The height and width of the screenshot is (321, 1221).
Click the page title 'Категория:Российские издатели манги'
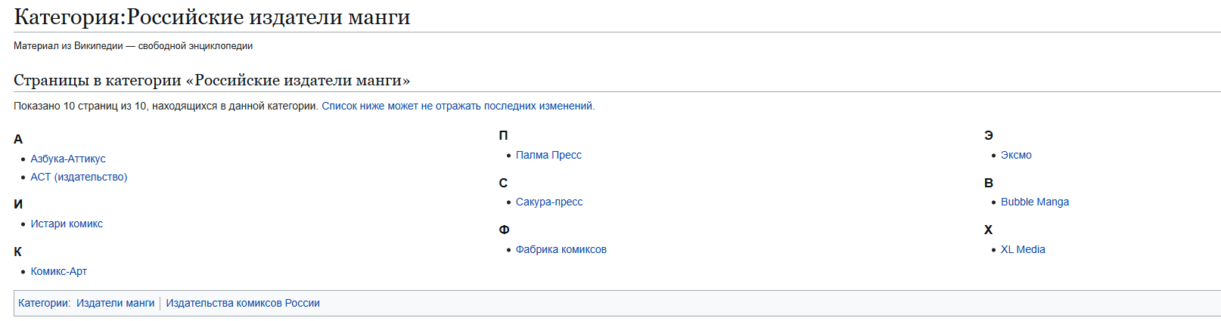point(212,17)
